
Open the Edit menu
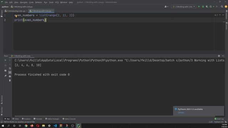click(11, 2)
